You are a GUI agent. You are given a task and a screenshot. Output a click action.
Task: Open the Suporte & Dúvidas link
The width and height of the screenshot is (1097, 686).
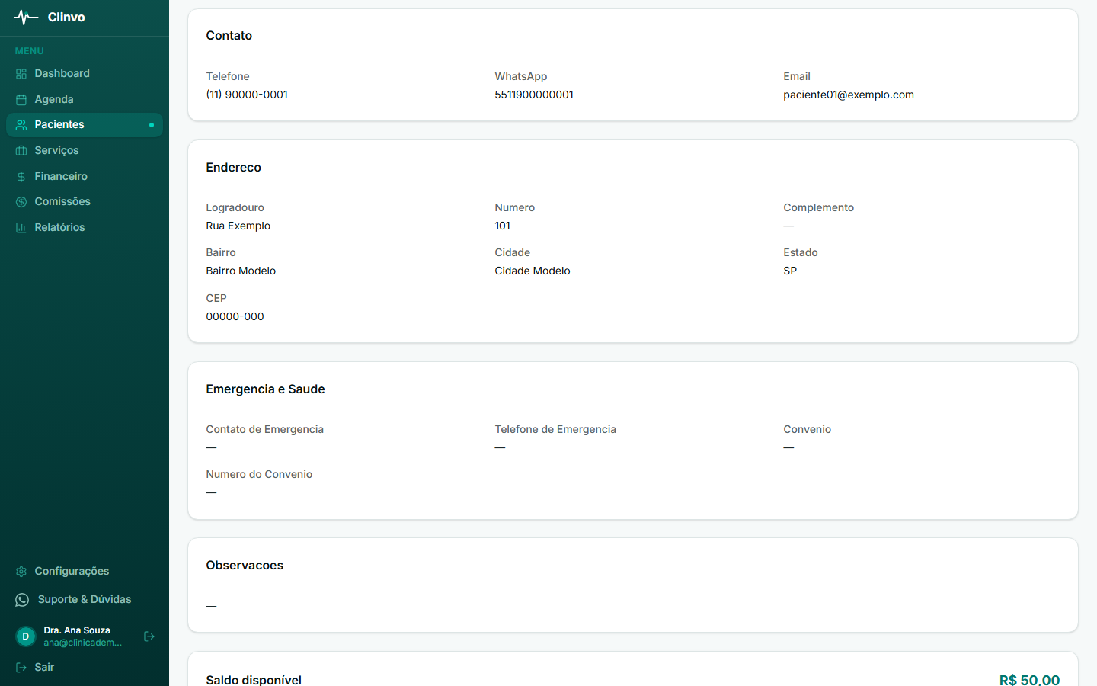[85, 600]
